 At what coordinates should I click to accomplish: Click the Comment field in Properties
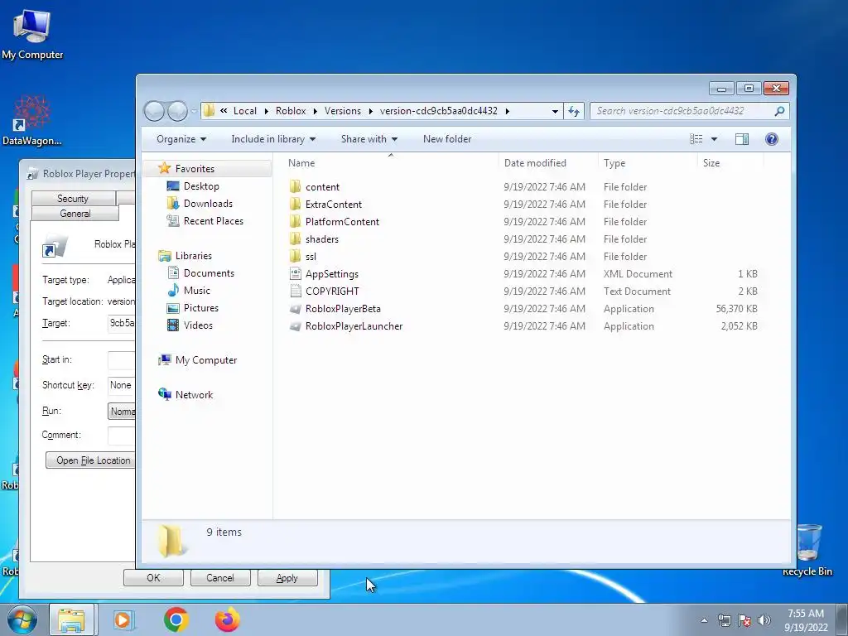122,436
